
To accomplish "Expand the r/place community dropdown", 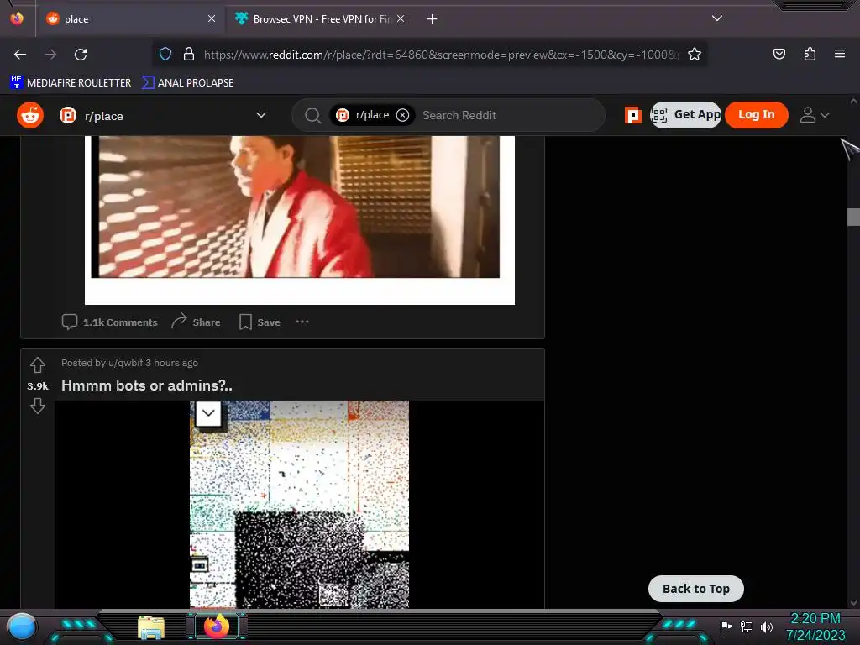I will tap(261, 115).
